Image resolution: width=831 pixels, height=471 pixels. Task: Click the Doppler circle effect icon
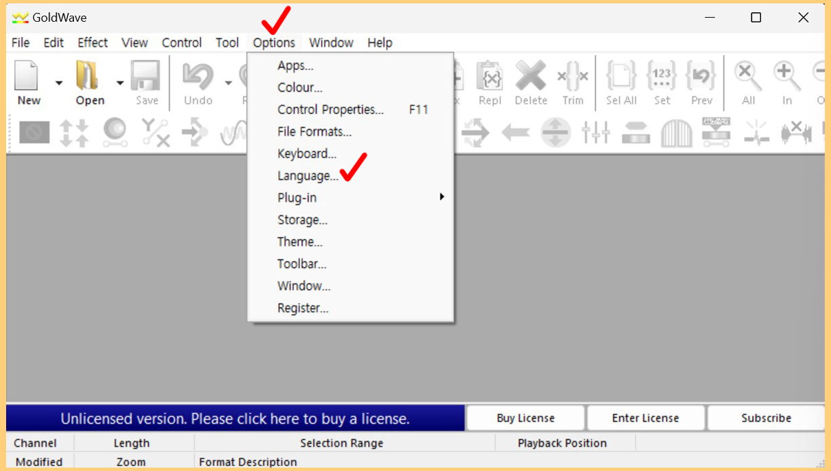[x=115, y=132]
